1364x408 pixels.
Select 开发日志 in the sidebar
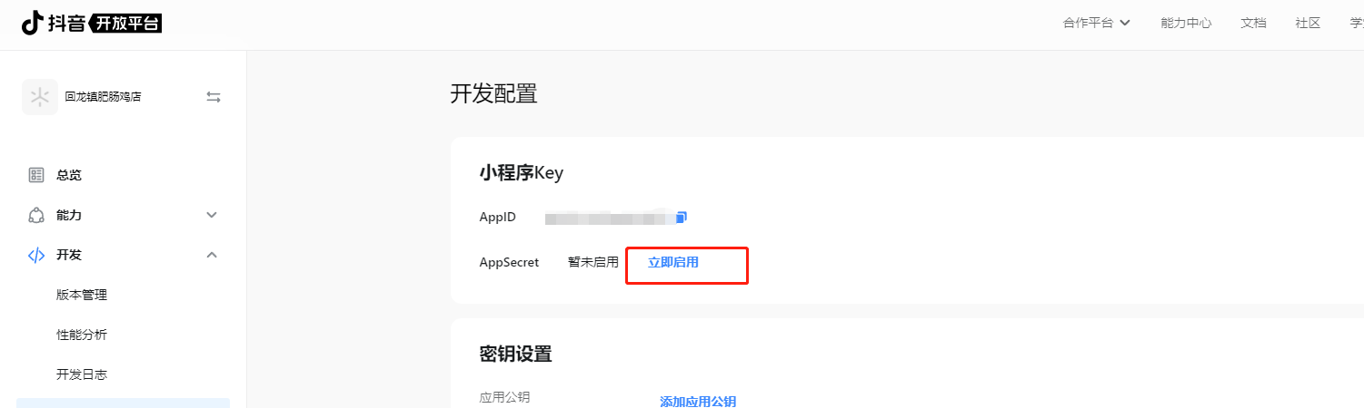pos(82,374)
